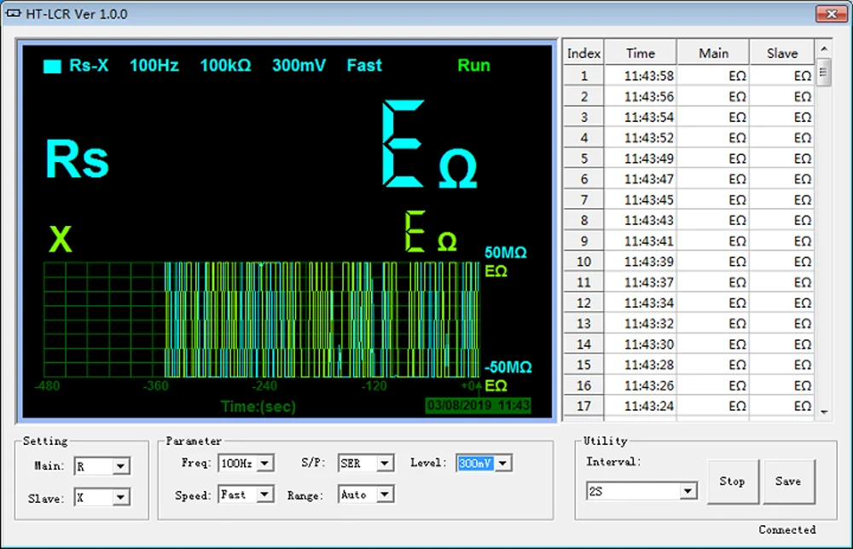Open the Interval 2S dropdown
This screenshot has height=549, width=853.
688,492
